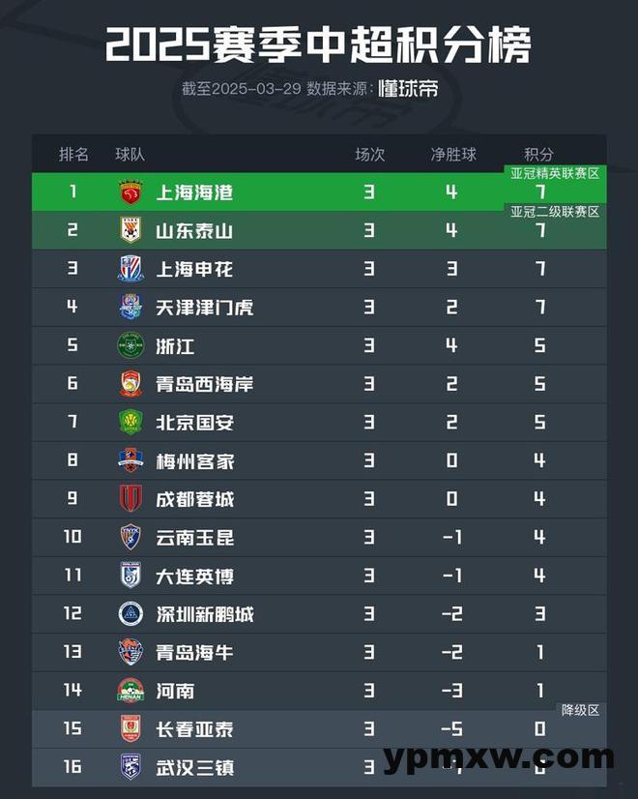
Task: Click the 上海海港 team crest
Action: pyautogui.click(x=130, y=192)
